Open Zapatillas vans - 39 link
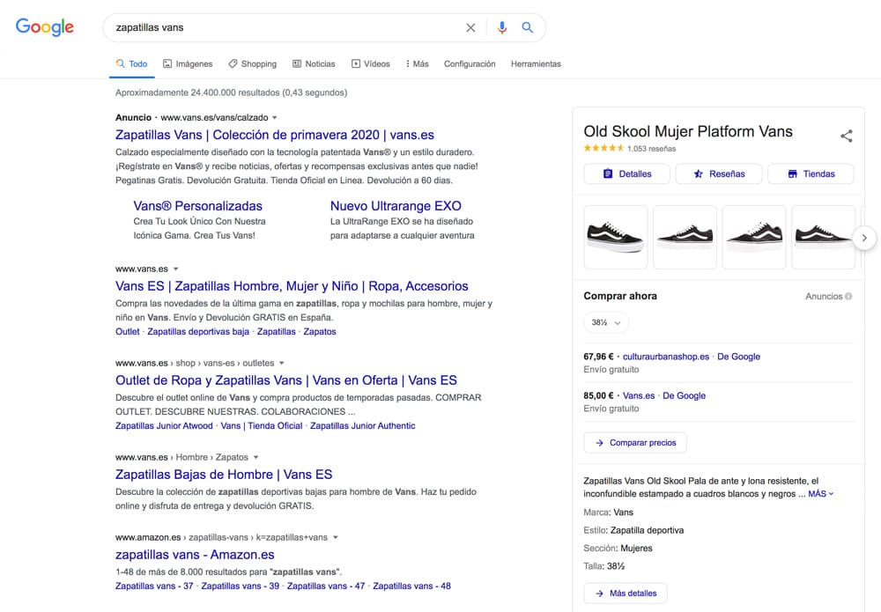Screen dimensions: 881x612 pyautogui.click(x=241, y=586)
